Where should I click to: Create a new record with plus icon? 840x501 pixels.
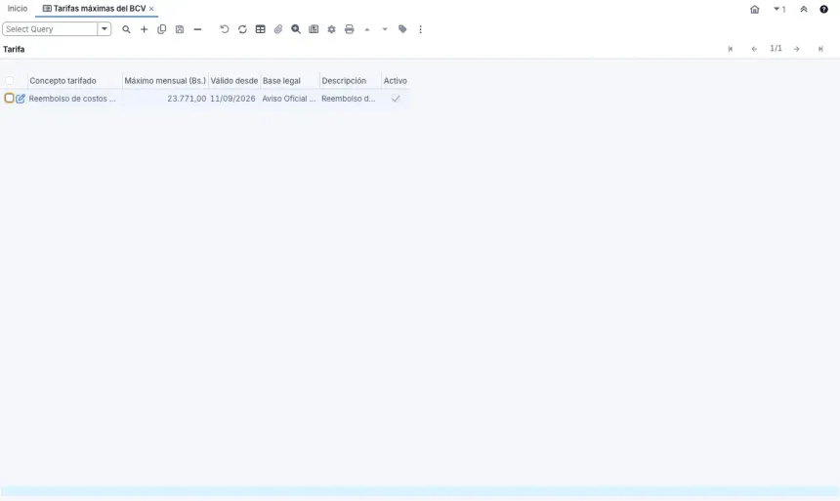point(145,29)
